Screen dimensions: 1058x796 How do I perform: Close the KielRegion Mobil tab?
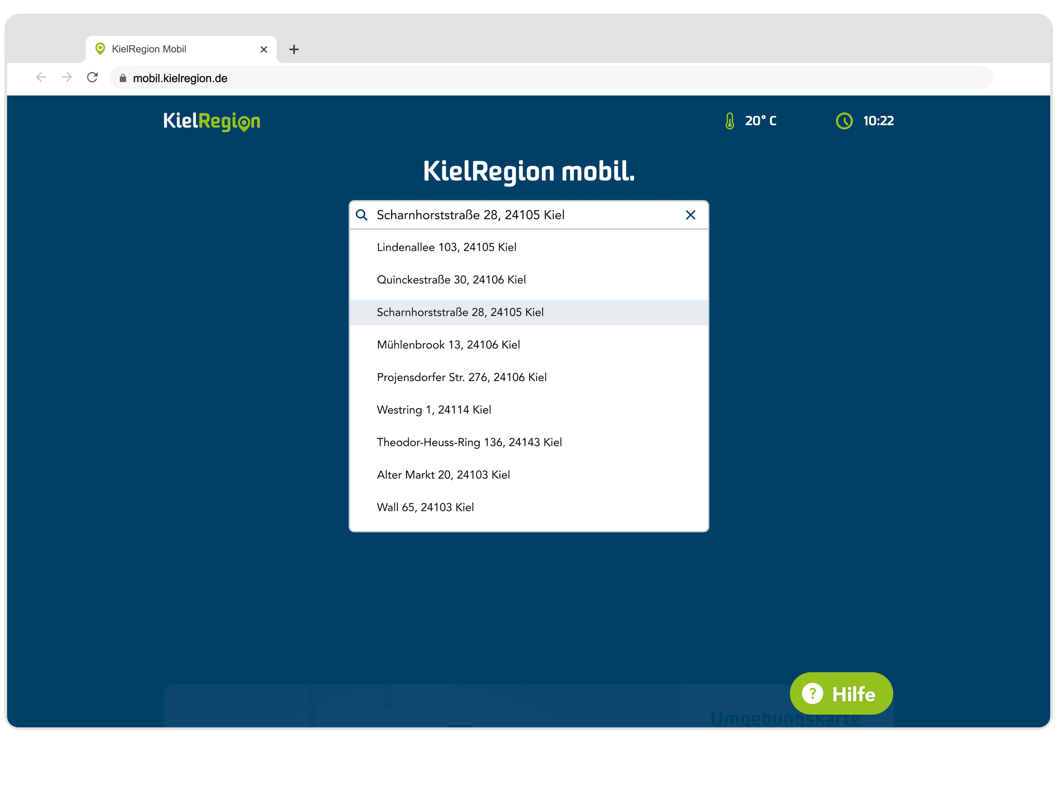coord(264,49)
